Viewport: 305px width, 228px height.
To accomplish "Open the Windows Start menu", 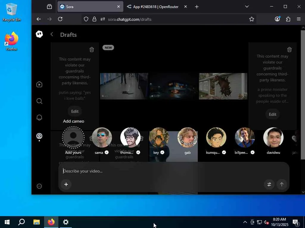I will [x=7, y=222].
